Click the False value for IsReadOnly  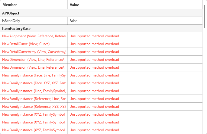pos(73,21)
